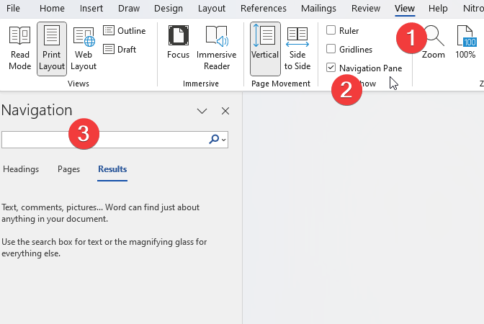
Task: Set zoom to 100%
Action: 465,42
